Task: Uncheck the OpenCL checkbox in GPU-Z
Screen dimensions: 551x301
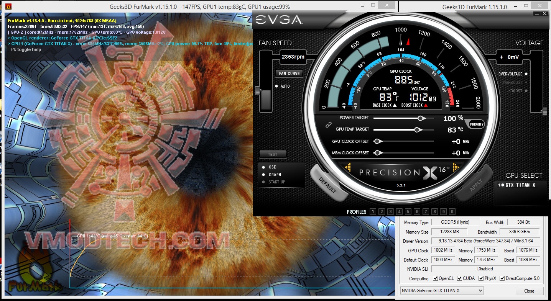Action: (435, 278)
